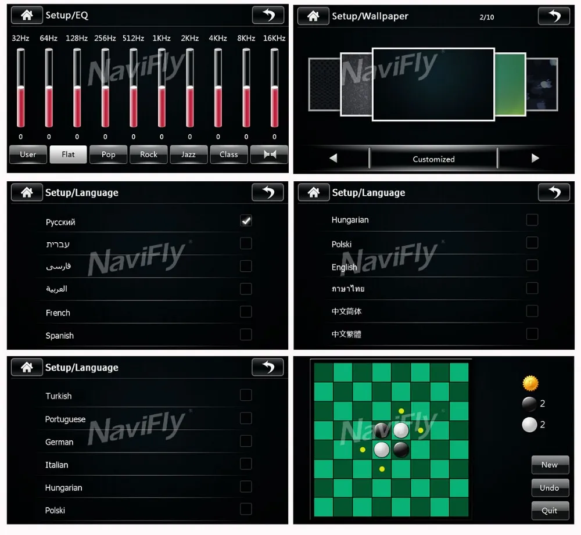
Task: Adjust the 32Hz EQ slider
Action: click(21, 88)
